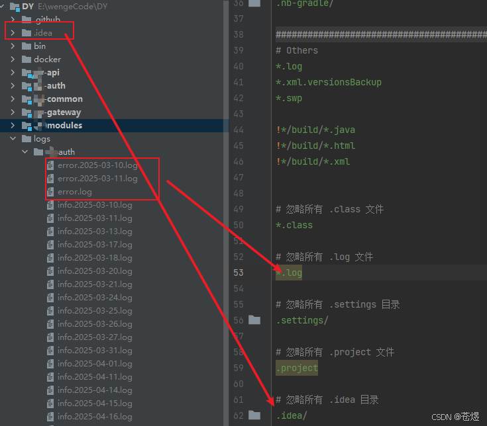The height and width of the screenshot is (426, 487).
Task: Click the error.log file icon
Action: pos(50,192)
